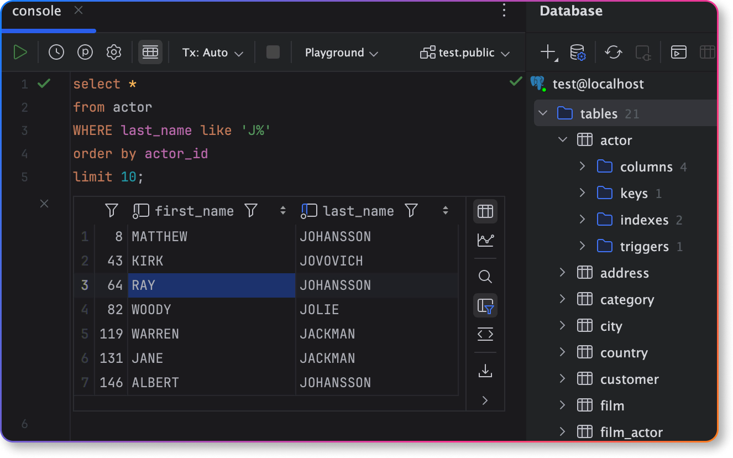Expand the keys folder
733x458 pixels.
tap(582, 193)
